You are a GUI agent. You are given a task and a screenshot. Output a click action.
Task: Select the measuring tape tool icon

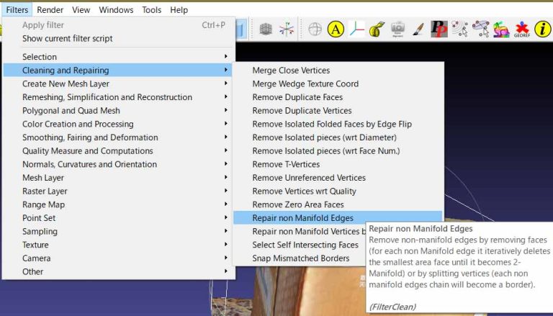coord(376,30)
